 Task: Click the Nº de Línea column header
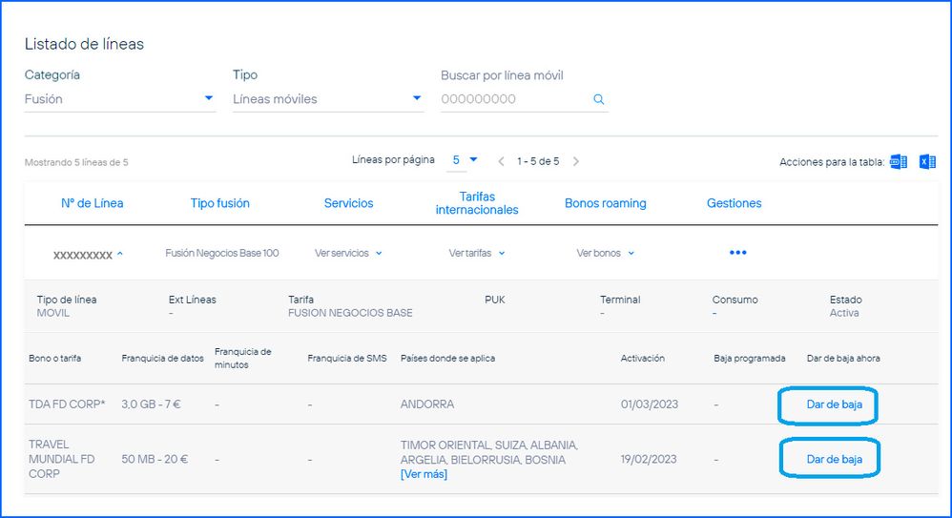coord(93,203)
